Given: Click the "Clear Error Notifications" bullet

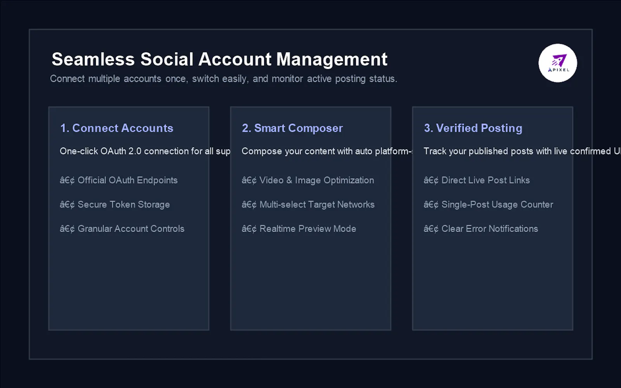Looking at the screenshot, I should click(481, 229).
